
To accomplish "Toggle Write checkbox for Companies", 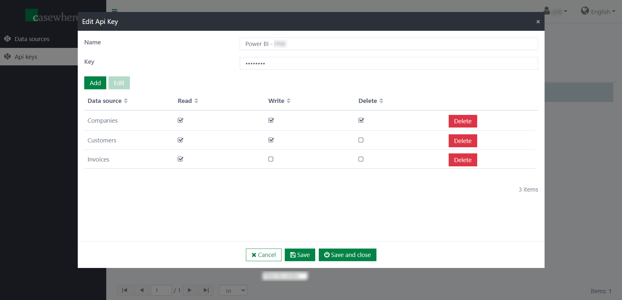I will tap(271, 120).
